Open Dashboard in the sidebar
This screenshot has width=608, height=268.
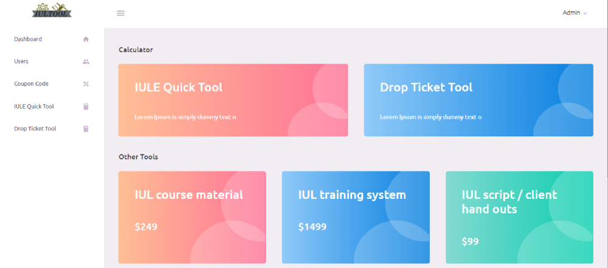coord(28,39)
